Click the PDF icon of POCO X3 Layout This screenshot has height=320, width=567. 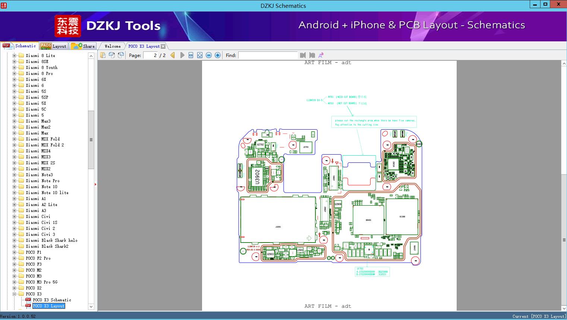tap(28, 306)
